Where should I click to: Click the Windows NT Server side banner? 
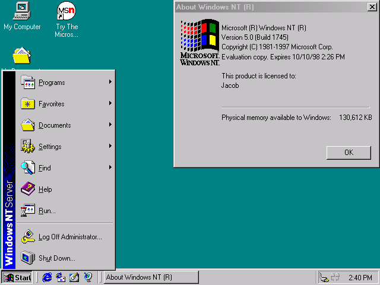click(9, 170)
